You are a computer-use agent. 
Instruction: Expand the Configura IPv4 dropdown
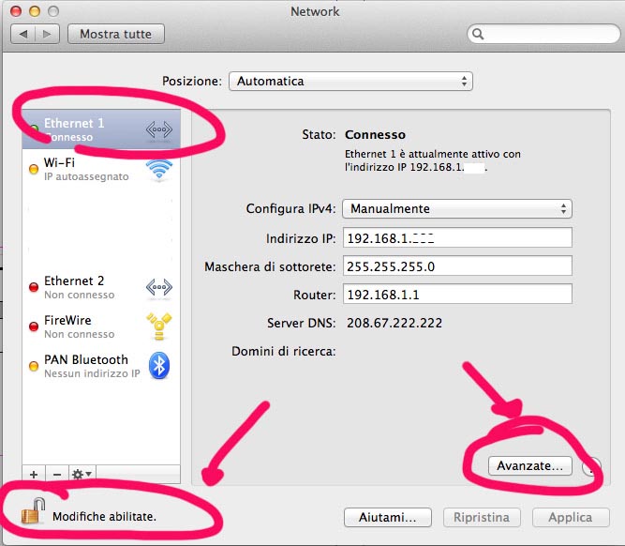tap(456, 208)
